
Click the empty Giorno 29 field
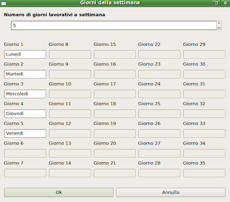click(x=204, y=54)
